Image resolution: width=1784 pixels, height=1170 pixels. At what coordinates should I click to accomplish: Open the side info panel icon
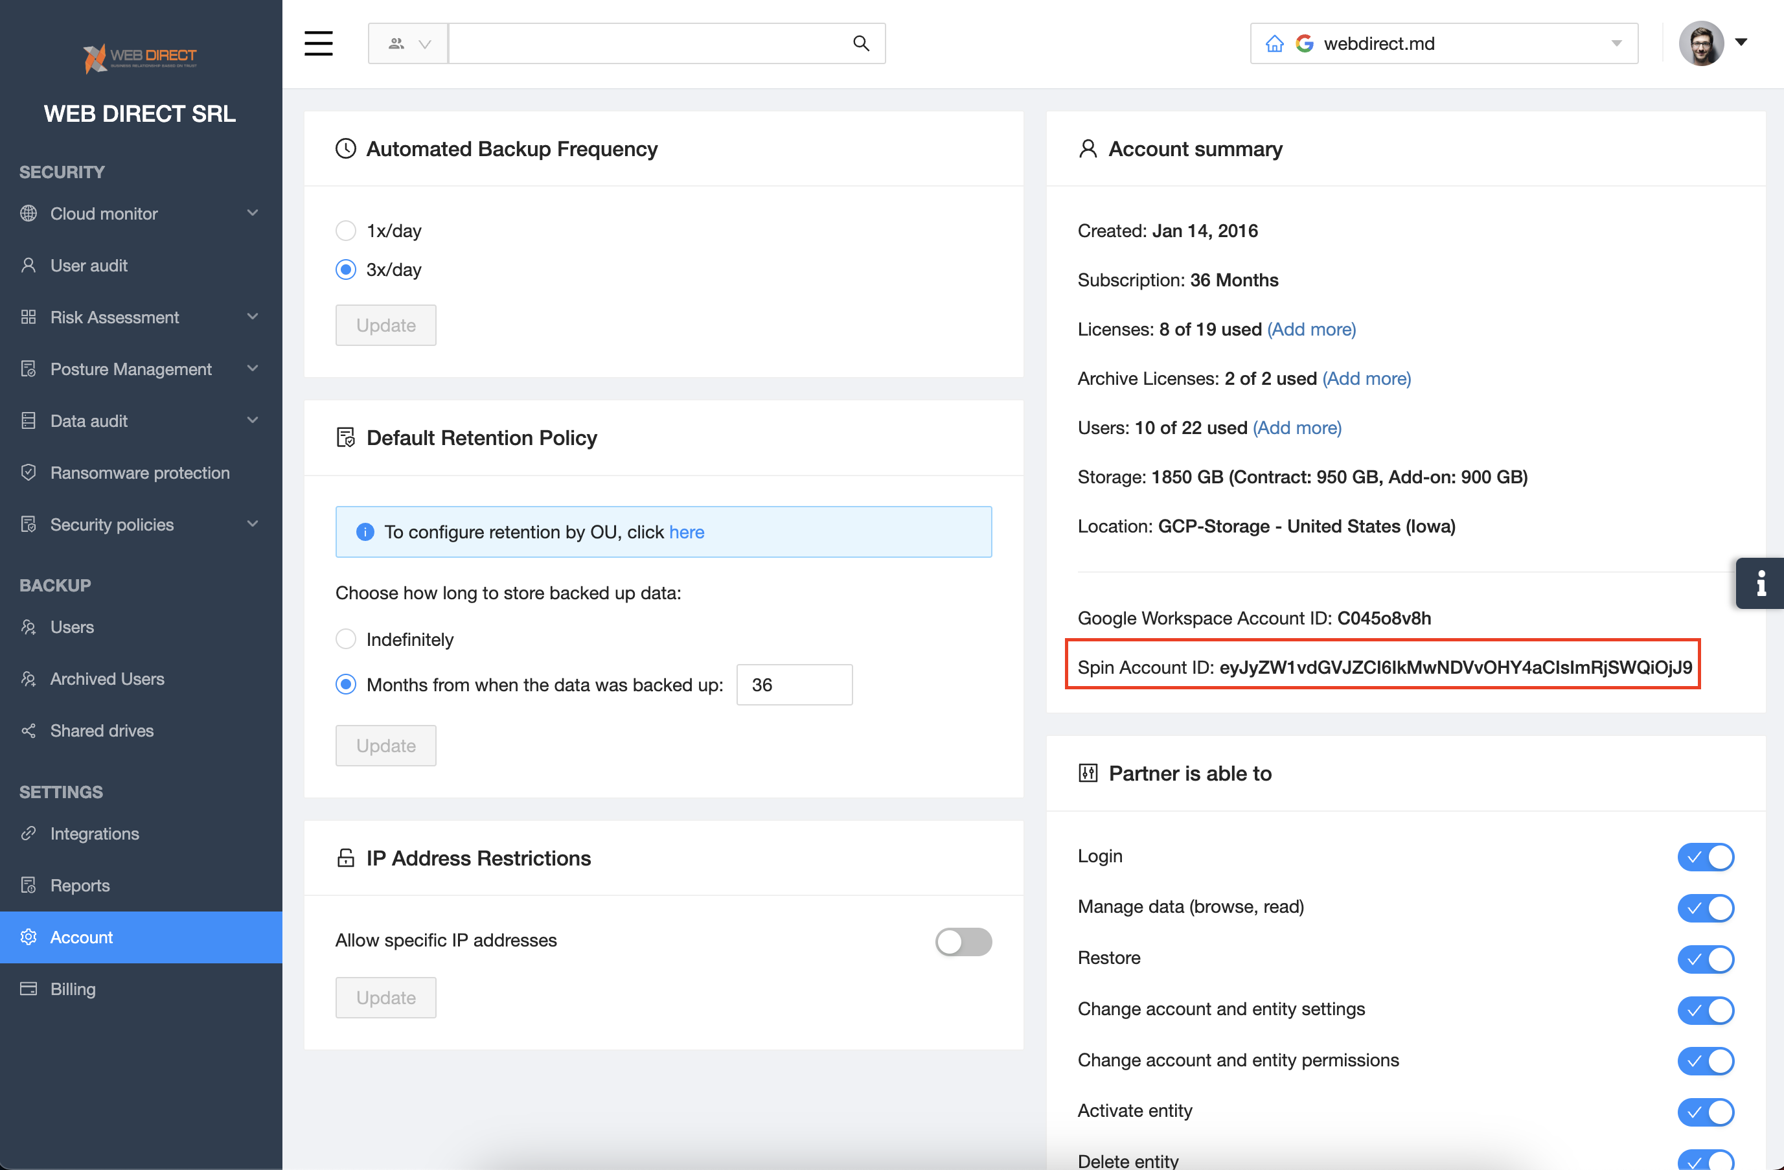[1760, 583]
